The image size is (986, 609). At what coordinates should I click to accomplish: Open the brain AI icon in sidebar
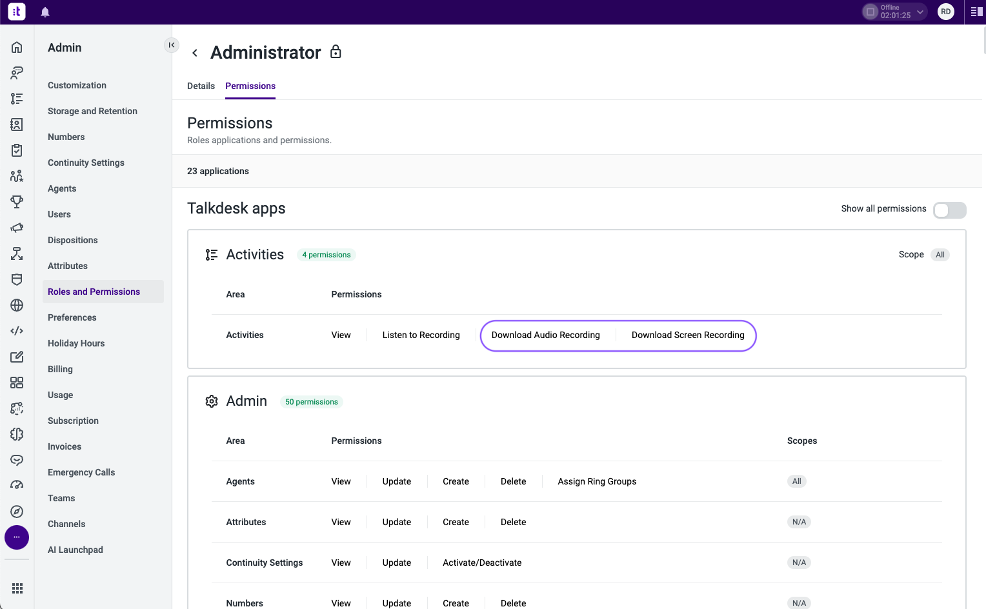[x=17, y=434]
